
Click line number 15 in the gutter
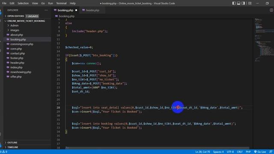pos(58,55)
